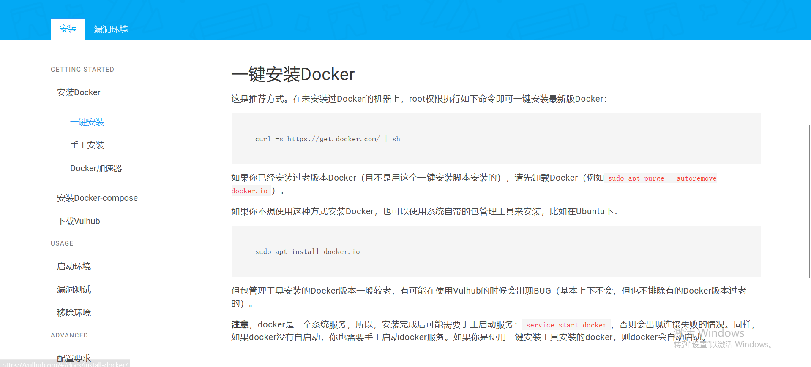Open 配置要求 under Advanced
Image resolution: width=811 pixels, height=367 pixels.
[74, 358]
